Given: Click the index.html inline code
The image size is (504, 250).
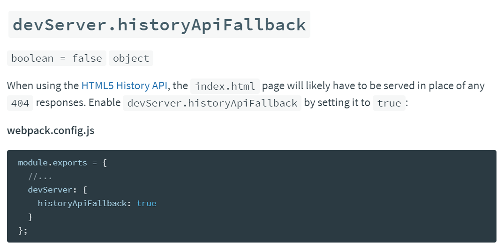Looking at the screenshot, I should [225, 86].
